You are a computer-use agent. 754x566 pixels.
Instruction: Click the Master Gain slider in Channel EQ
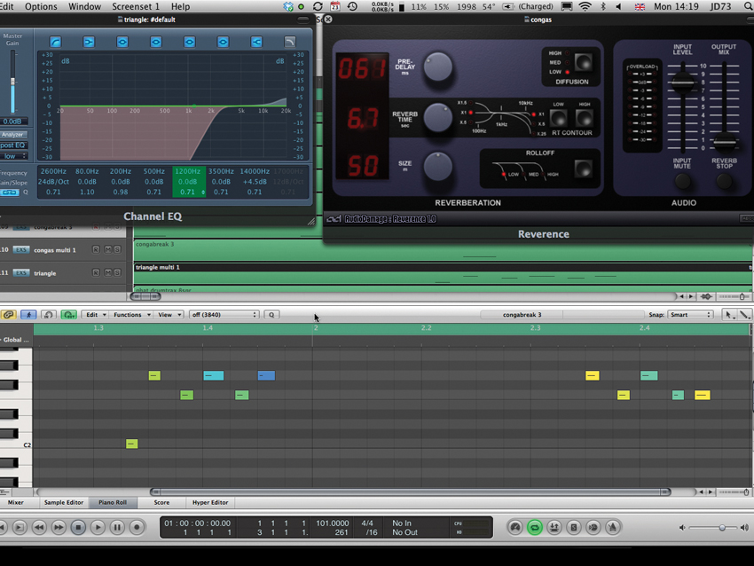(x=12, y=82)
